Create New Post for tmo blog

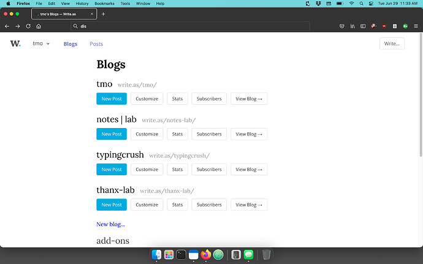(112, 99)
